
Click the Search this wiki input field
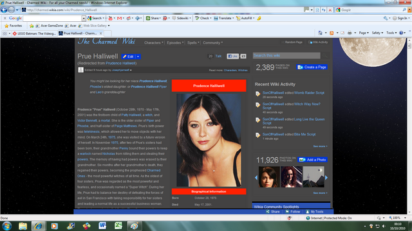[286, 56]
